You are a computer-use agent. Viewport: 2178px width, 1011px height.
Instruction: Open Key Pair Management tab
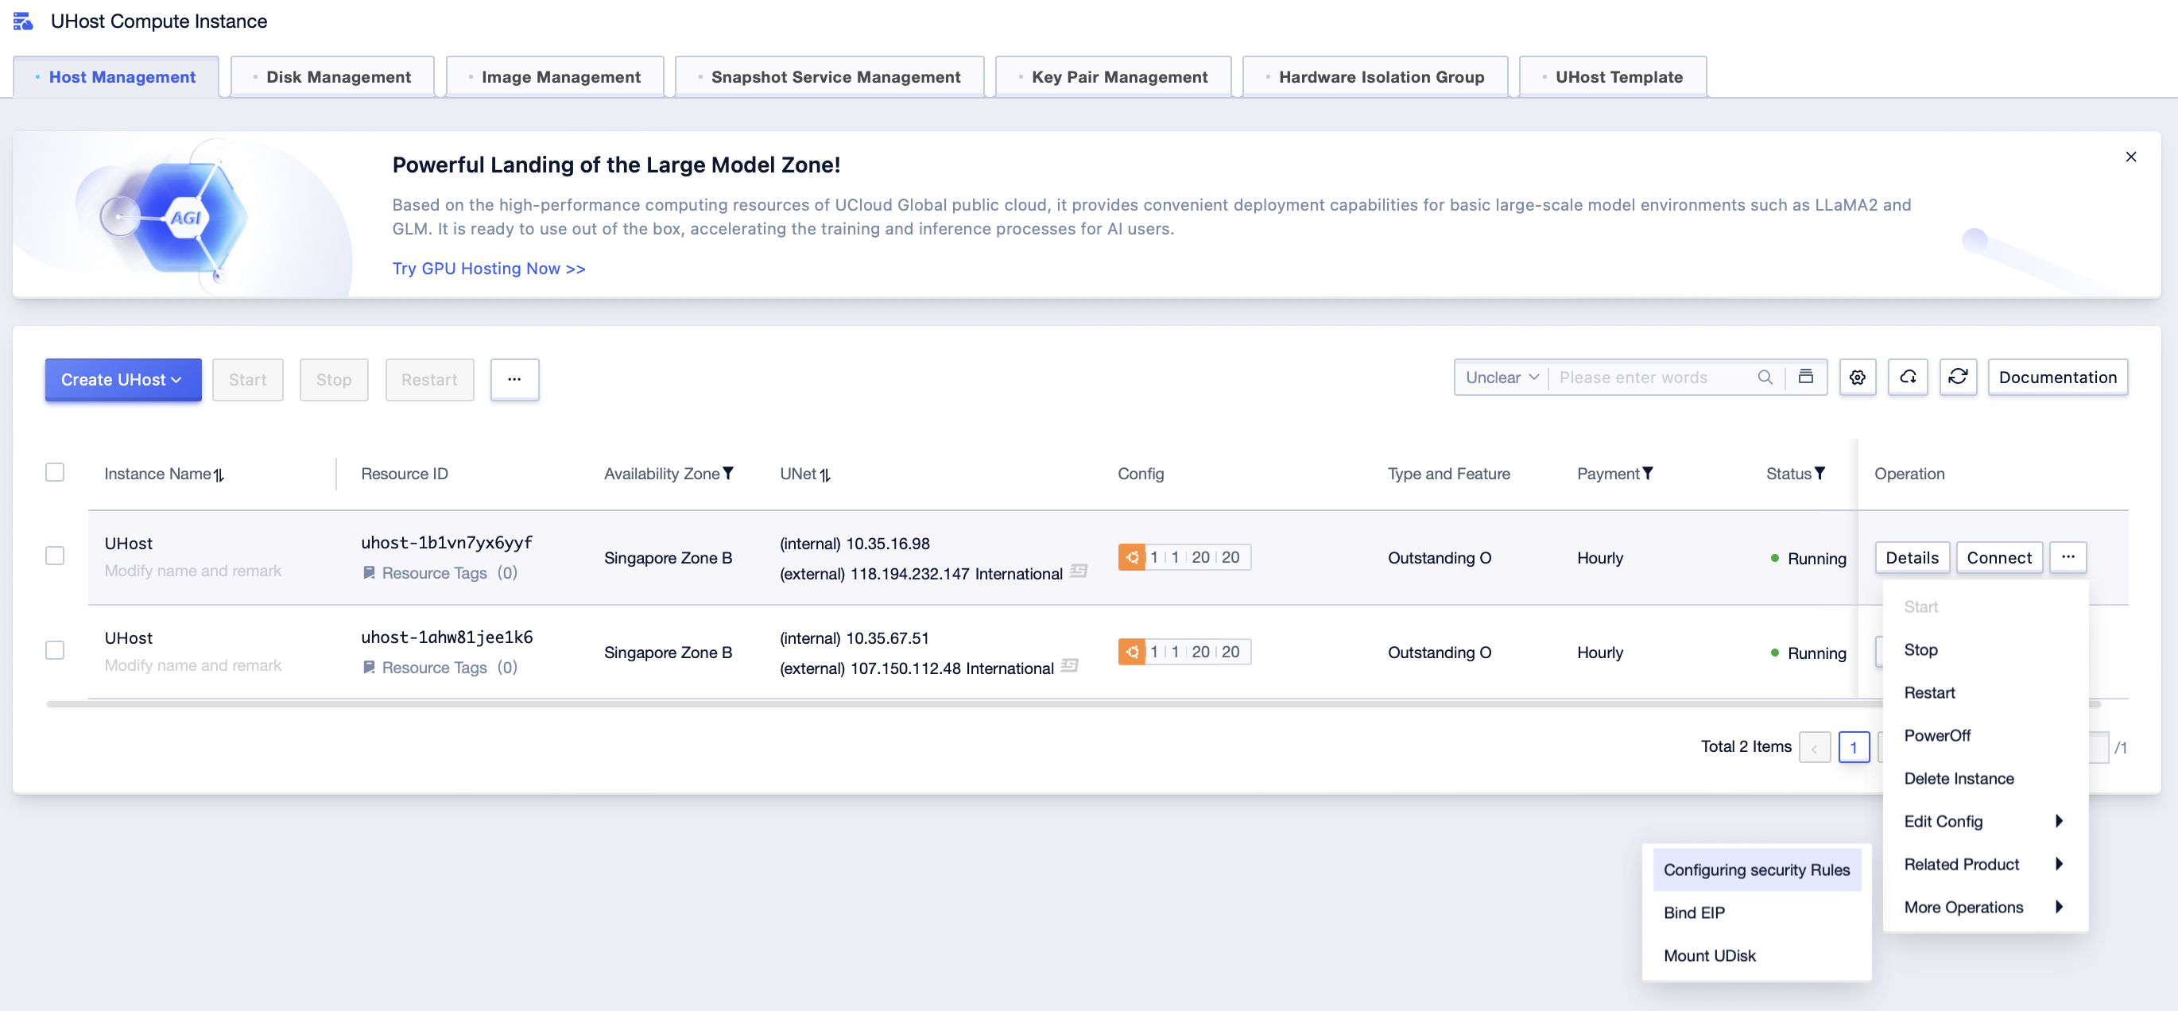click(x=1114, y=77)
